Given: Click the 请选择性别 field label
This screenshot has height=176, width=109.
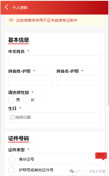Looking at the screenshot, I should [19, 92].
